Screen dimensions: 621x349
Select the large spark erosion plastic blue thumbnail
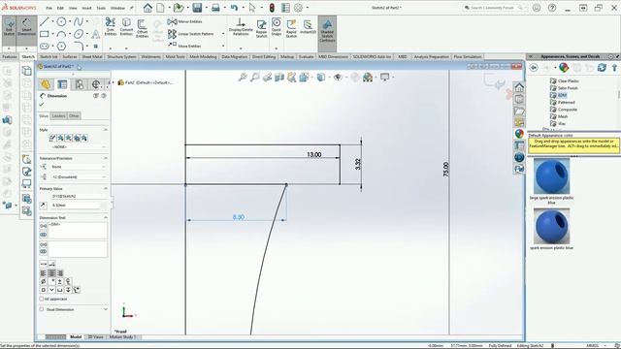click(552, 176)
